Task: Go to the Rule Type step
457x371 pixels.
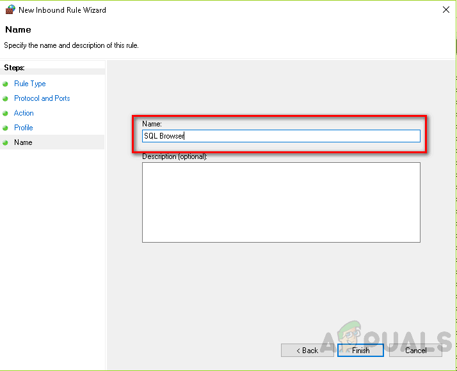Action: [x=29, y=84]
